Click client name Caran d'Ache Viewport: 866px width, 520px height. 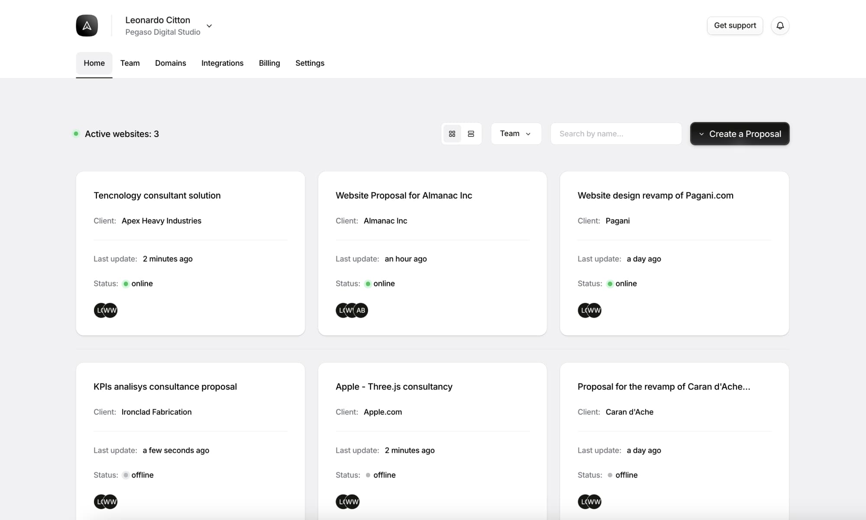coord(630,412)
